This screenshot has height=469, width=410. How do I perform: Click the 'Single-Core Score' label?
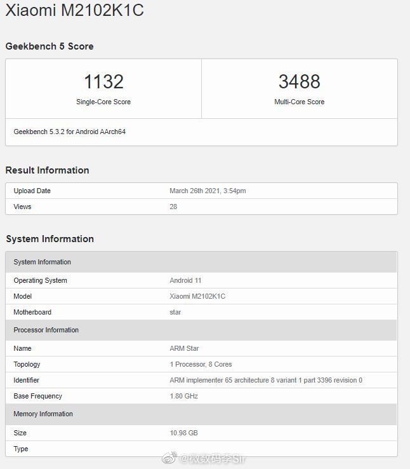pos(103,102)
